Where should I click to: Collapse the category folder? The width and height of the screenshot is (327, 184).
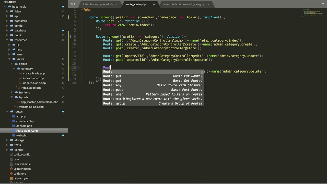[14, 69]
